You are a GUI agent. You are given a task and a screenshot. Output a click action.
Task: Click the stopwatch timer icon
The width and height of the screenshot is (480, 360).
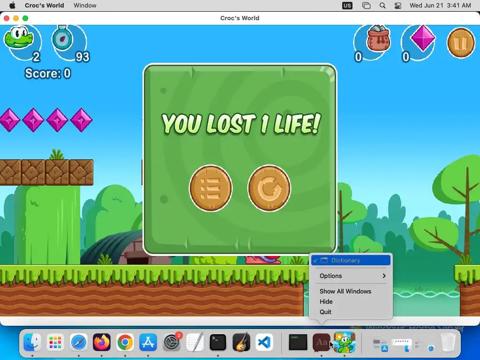pyautogui.click(x=62, y=37)
